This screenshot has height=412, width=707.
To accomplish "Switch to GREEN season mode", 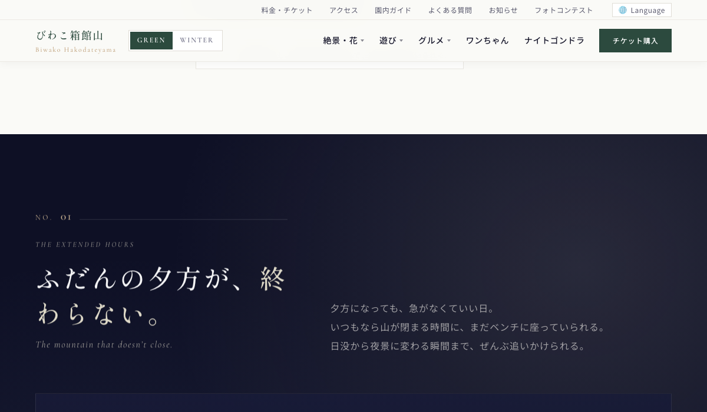I will (151, 41).
